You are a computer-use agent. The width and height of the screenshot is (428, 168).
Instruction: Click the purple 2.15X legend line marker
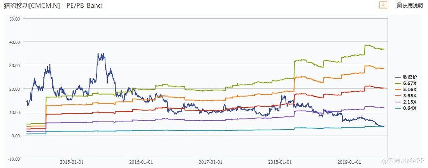point(398,102)
